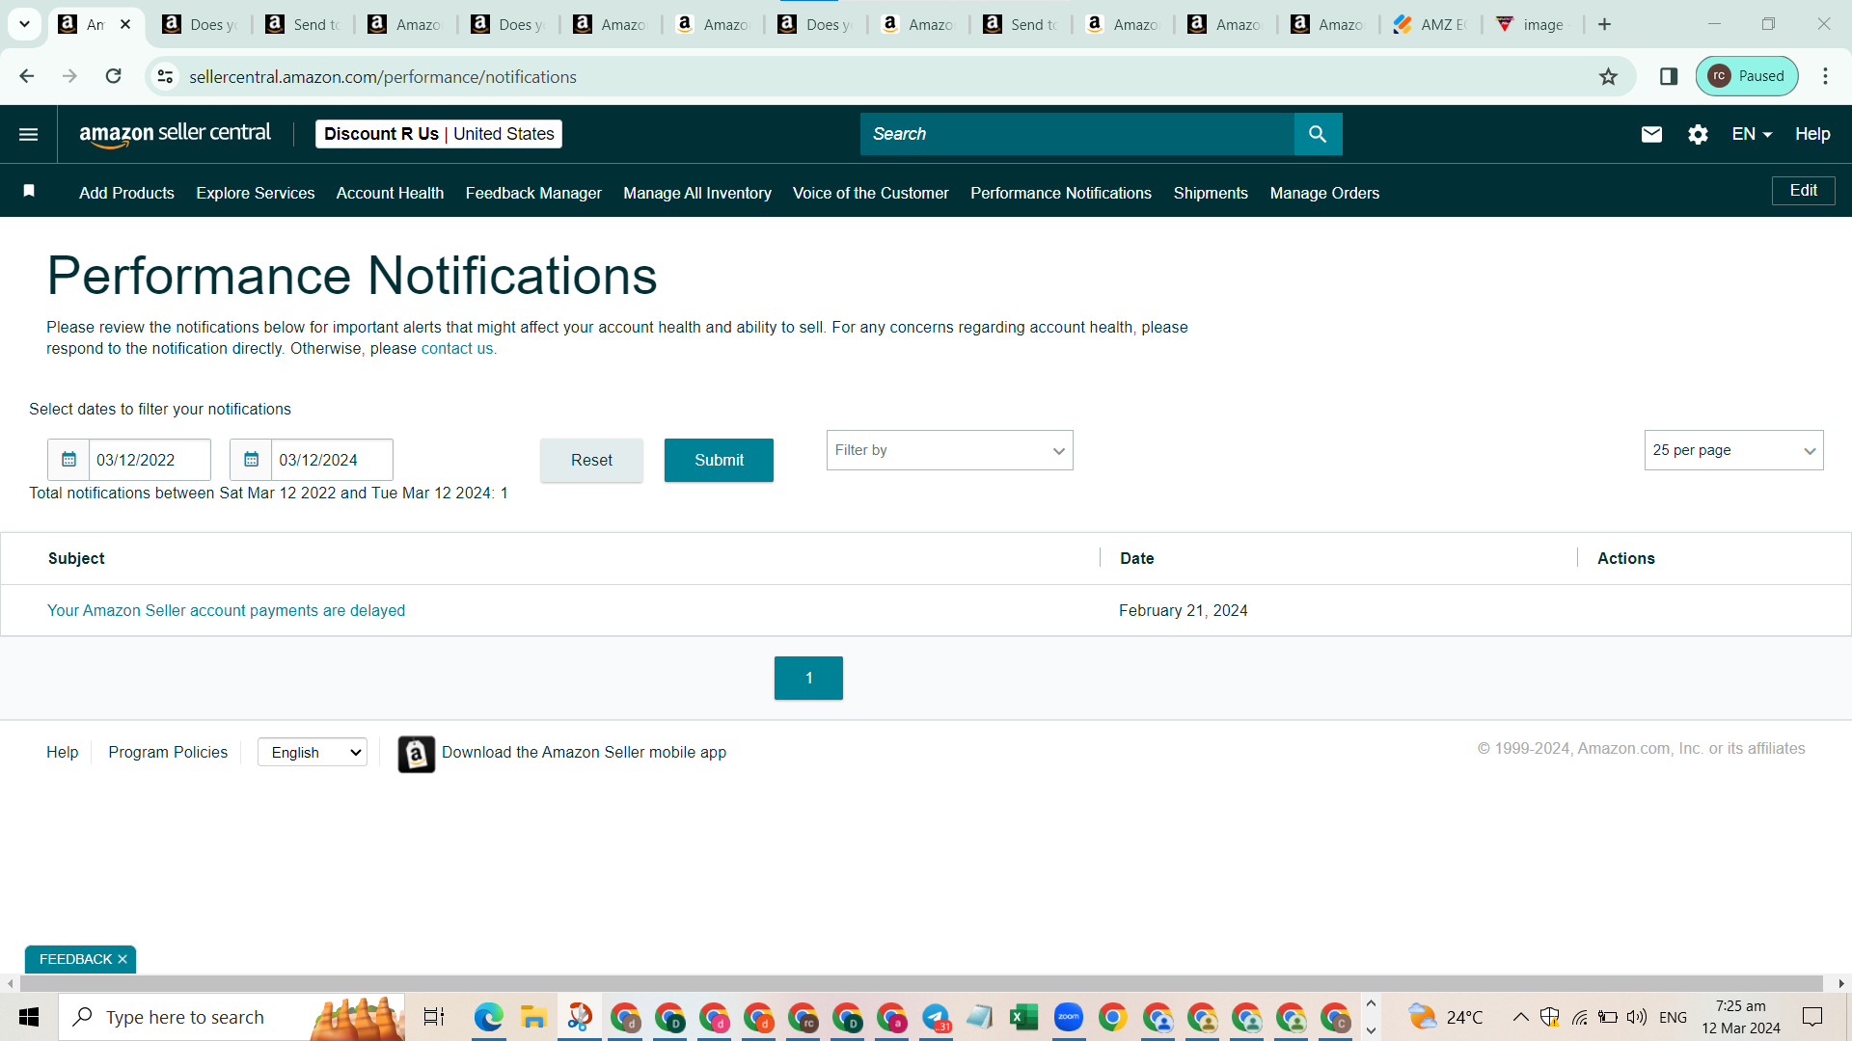Image resolution: width=1852 pixels, height=1041 pixels.
Task: Open File Explorer from the taskbar
Action: point(533,1017)
